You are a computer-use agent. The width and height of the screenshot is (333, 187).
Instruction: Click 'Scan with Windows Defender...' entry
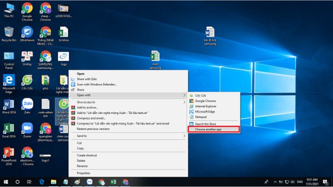coord(97,84)
